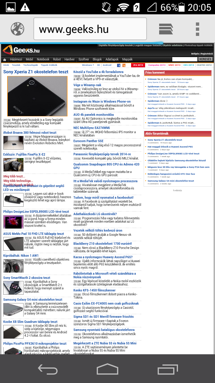
Task: Open the Sony Xperia Z1 okostelefon teszt headline
Action: coord(36,72)
